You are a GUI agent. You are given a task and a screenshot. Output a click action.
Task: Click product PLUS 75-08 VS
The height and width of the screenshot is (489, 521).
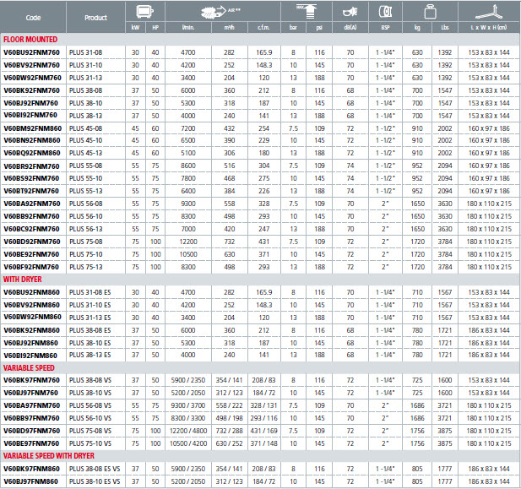tap(90, 431)
